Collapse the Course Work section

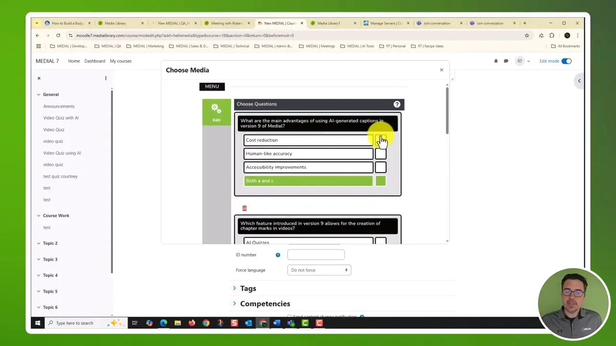(38, 216)
